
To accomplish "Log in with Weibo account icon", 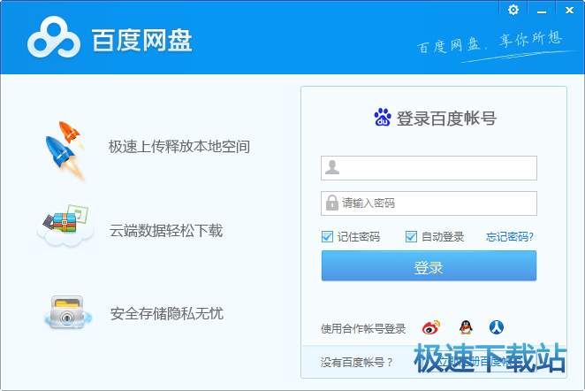I will tap(431, 327).
